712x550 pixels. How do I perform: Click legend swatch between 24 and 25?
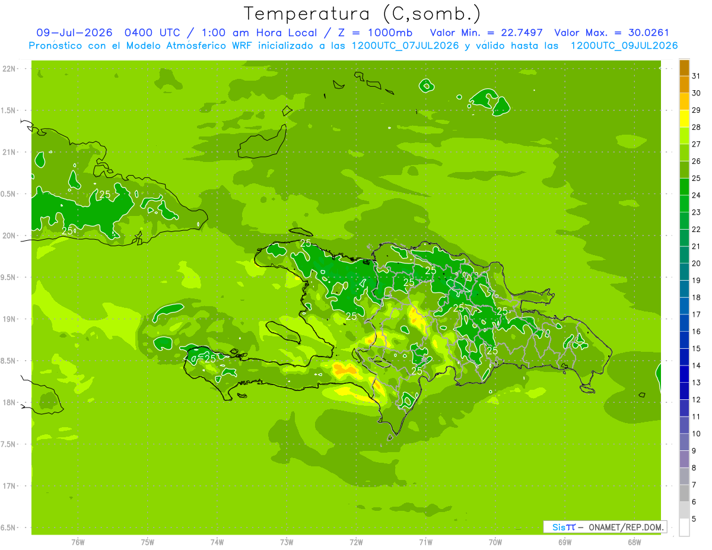[x=684, y=187]
